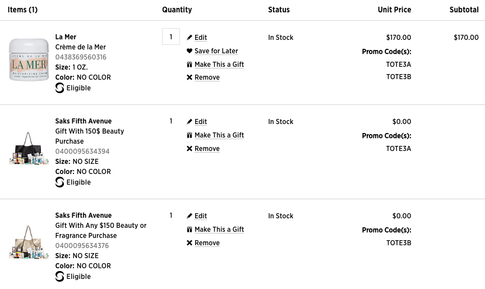
Task: Select Make This a Gift for La Mer
Action: (x=219, y=65)
